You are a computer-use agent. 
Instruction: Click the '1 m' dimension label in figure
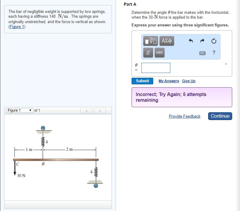pos(29,149)
